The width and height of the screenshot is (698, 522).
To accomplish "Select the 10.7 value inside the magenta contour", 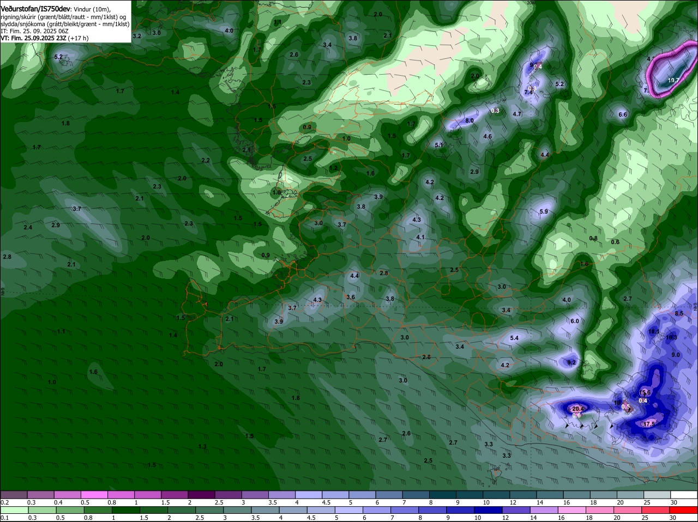I will 673,80.
